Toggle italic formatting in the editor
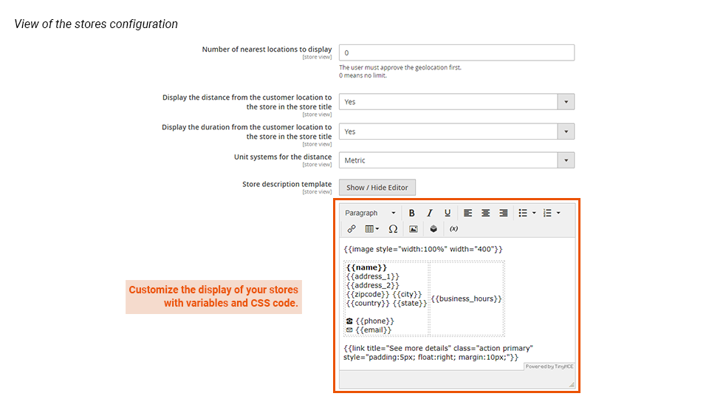709x399 pixels. 429,213
